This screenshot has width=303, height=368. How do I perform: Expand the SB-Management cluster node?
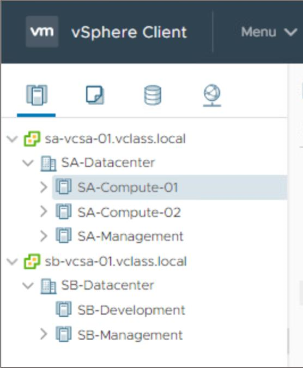44,334
